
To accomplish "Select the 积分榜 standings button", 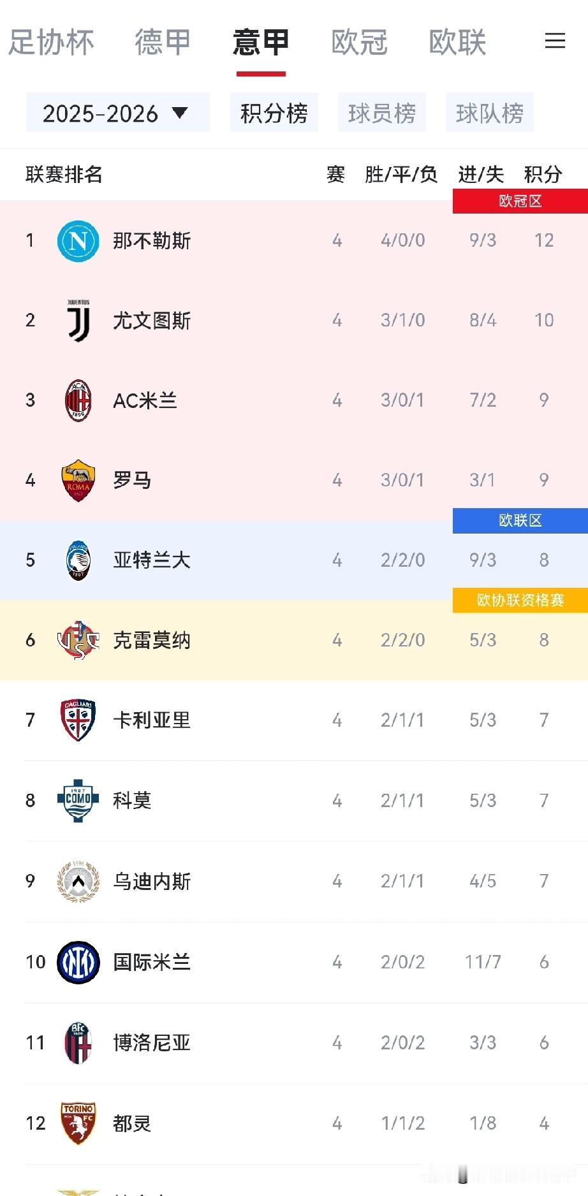I will 274,113.
